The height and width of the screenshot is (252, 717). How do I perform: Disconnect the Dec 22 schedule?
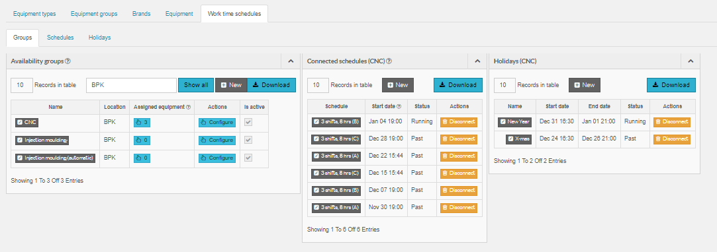tap(459, 156)
